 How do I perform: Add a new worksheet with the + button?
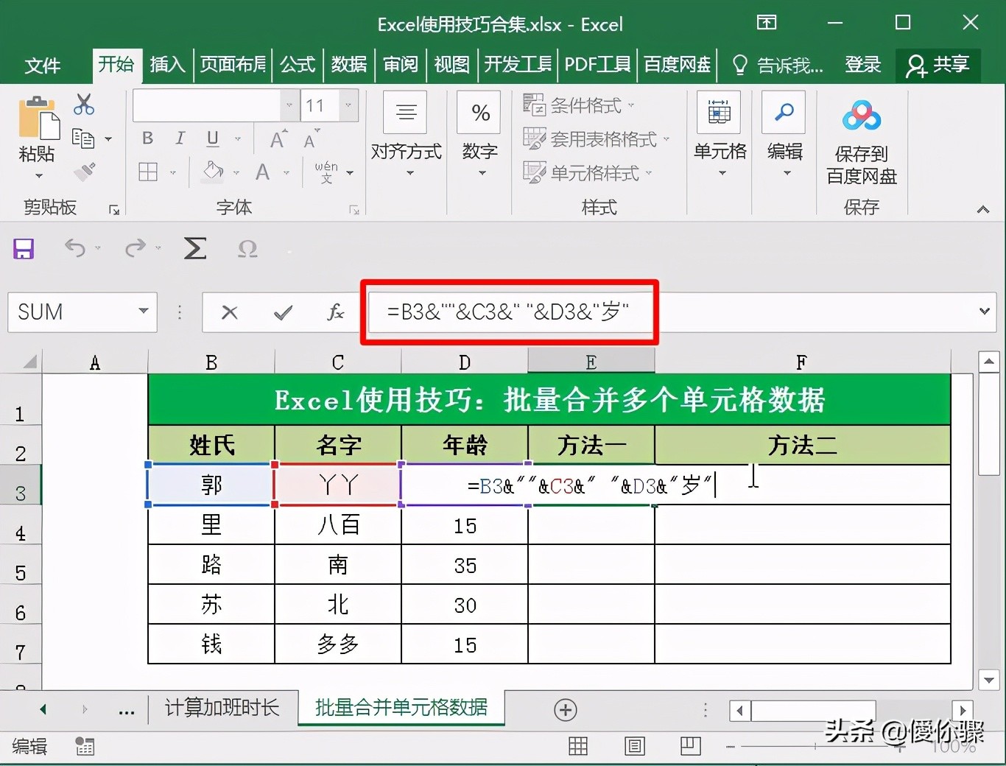(565, 709)
